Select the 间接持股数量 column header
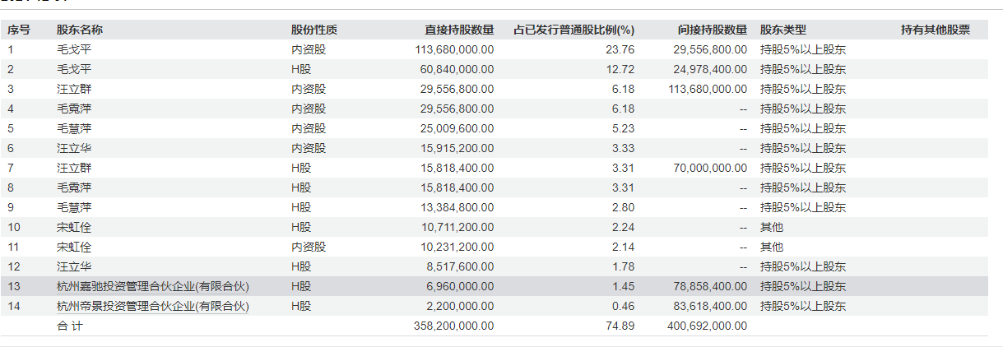 pyautogui.click(x=713, y=30)
